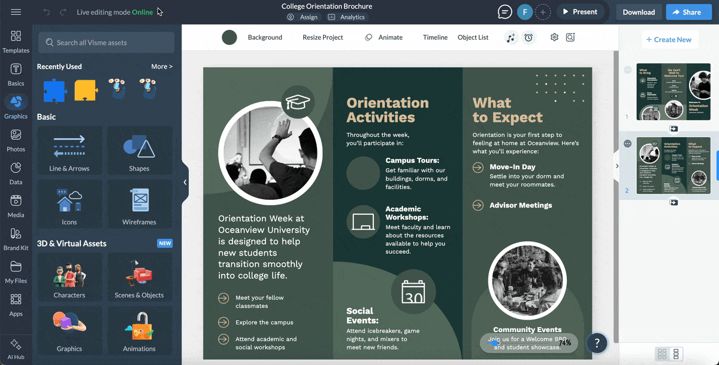Click the screenshot capture icon in toolbar
This screenshot has width=719, height=365.
[570, 37]
